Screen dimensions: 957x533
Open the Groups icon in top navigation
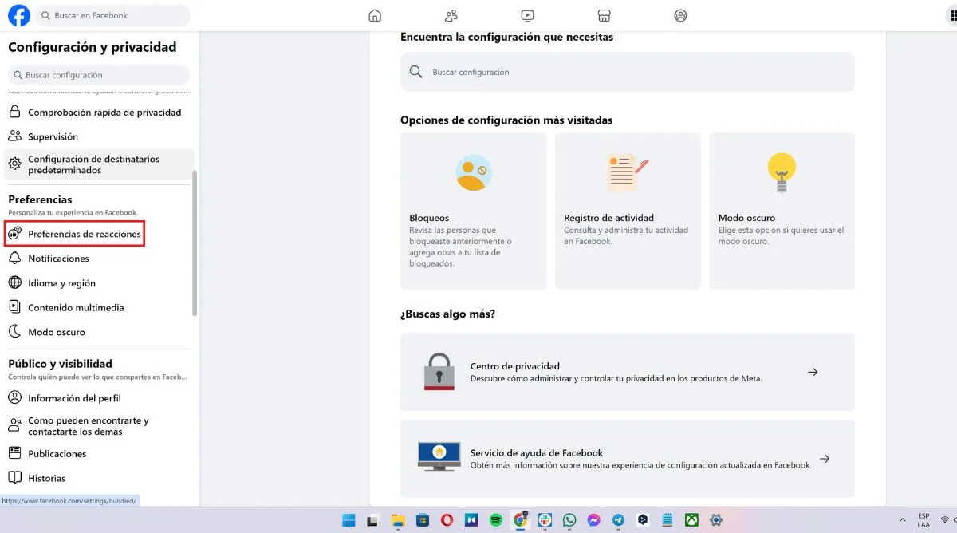pos(680,15)
